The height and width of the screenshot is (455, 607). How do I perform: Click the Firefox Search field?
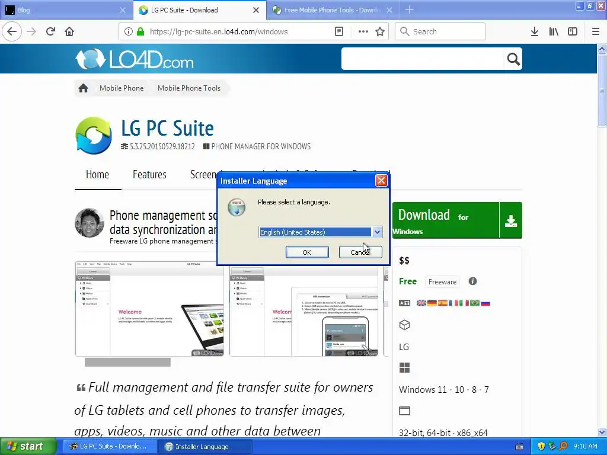click(x=440, y=31)
